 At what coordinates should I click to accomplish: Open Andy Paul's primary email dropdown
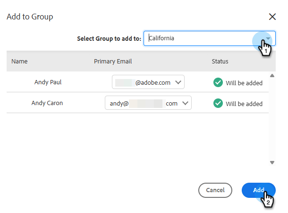[148, 82]
